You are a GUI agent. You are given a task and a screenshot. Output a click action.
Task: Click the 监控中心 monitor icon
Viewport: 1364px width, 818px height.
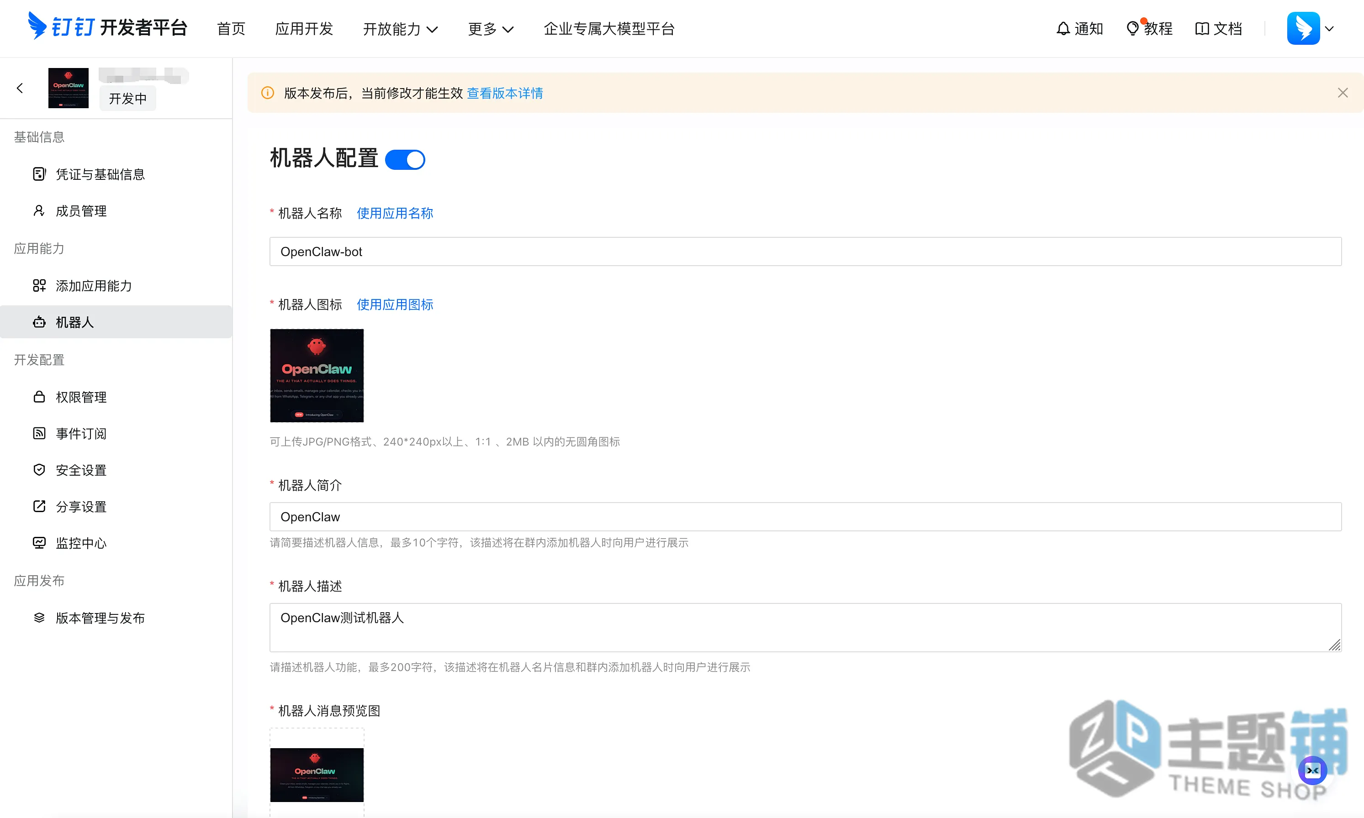click(39, 543)
